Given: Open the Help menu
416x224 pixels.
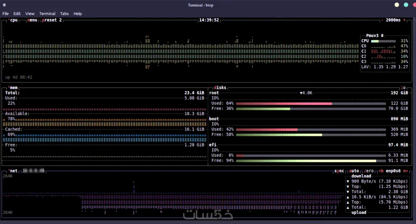Looking at the screenshot, I should pos(78,14).
